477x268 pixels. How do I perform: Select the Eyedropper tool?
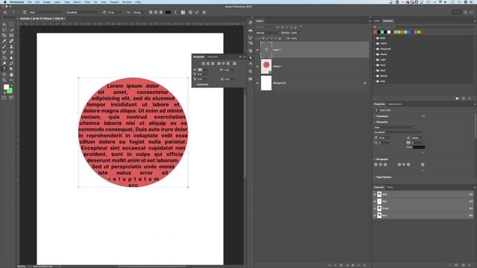point(4,41)
